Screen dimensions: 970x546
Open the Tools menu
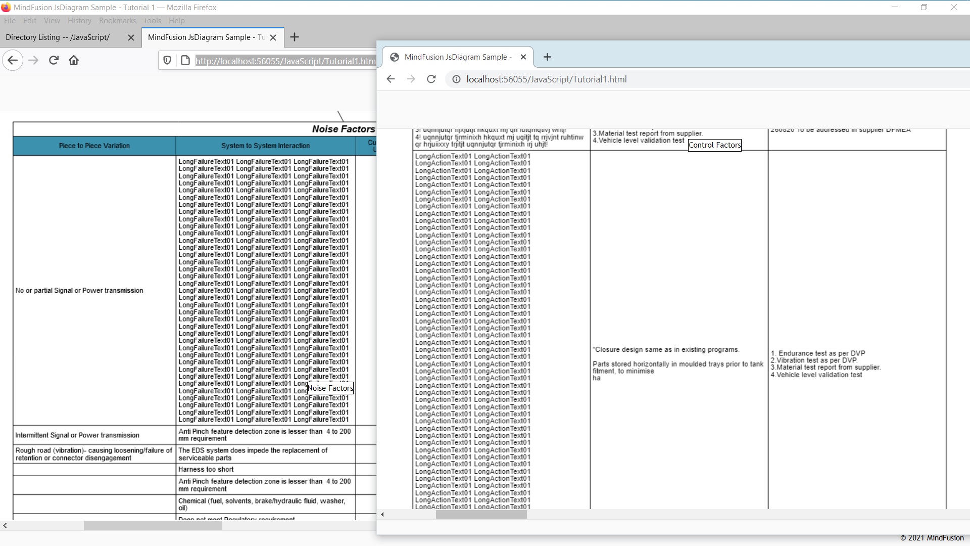[x=152, y=21]
